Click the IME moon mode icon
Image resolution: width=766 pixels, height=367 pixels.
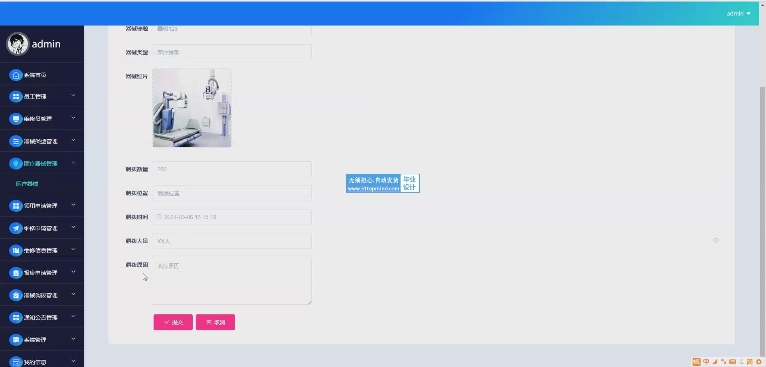[715, 362]
